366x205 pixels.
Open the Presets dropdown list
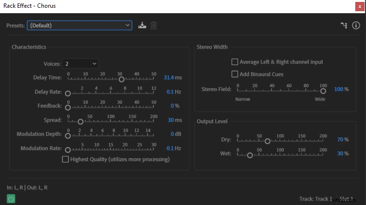tap(80, 25)
